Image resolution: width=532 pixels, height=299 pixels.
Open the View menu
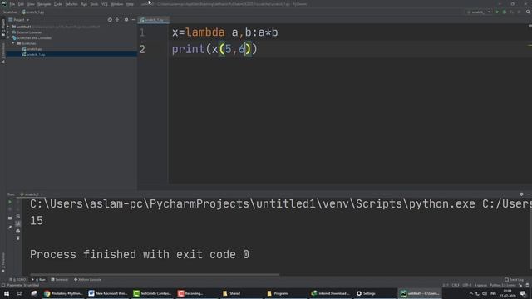pyautogui.click(x=31, y=4)
